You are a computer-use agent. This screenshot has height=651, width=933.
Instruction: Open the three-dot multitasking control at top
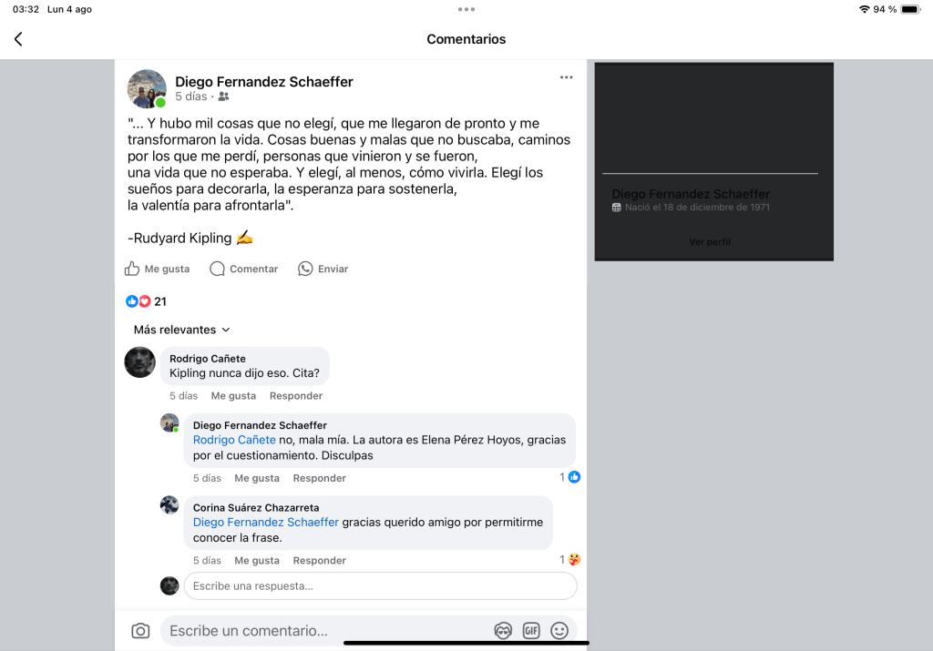coord(466,9)
